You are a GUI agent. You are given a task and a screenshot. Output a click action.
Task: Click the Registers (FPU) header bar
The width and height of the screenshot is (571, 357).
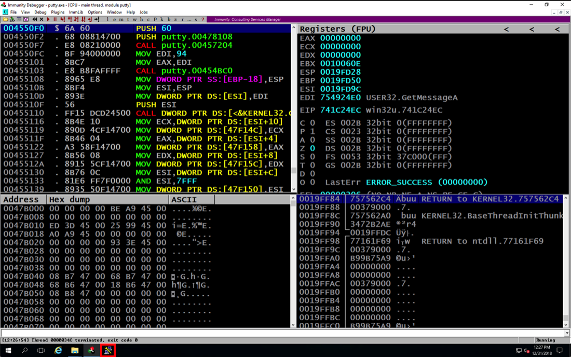pyautogui.click(x=395, y=29)
